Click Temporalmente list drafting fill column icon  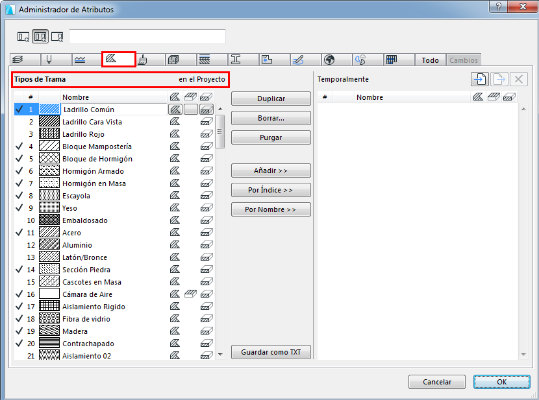478,97
